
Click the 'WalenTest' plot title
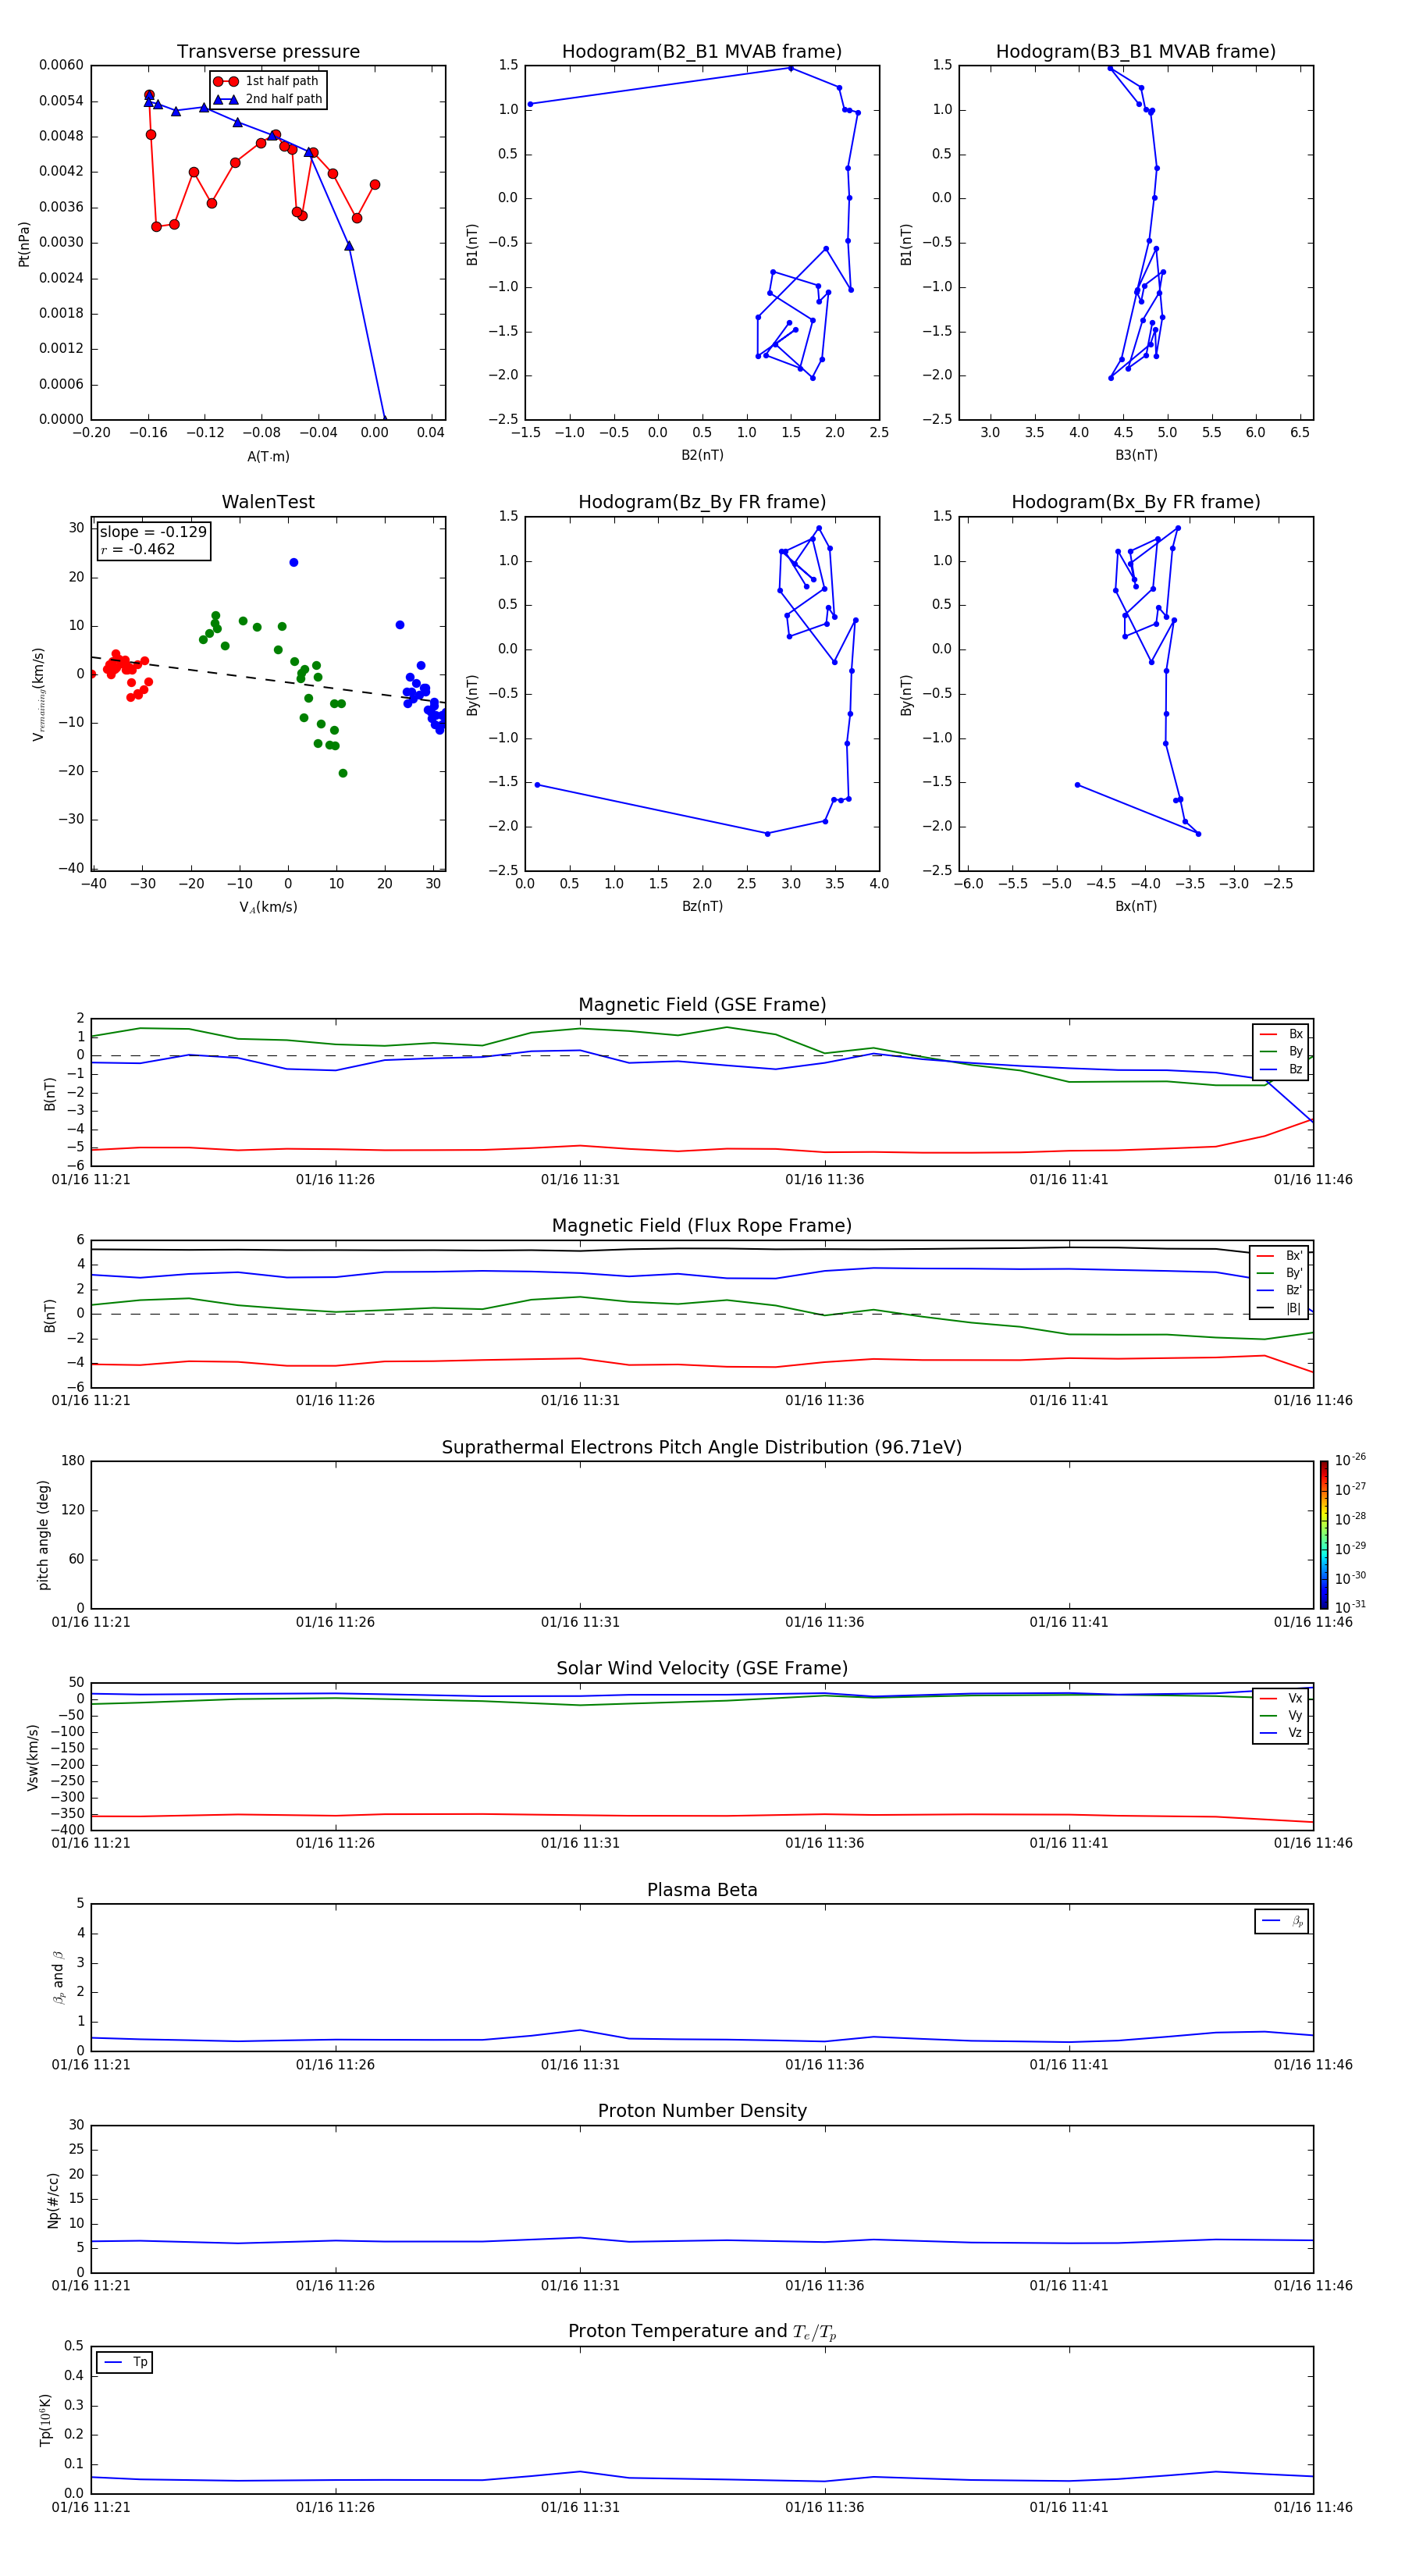(268, 502)
